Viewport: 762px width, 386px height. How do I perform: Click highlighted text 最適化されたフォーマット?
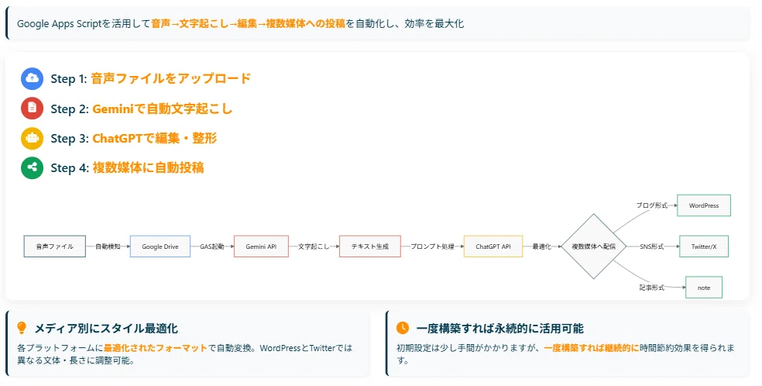(156, 348)
